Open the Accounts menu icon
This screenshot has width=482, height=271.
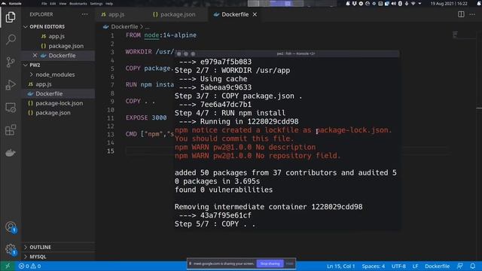[11, 227]
